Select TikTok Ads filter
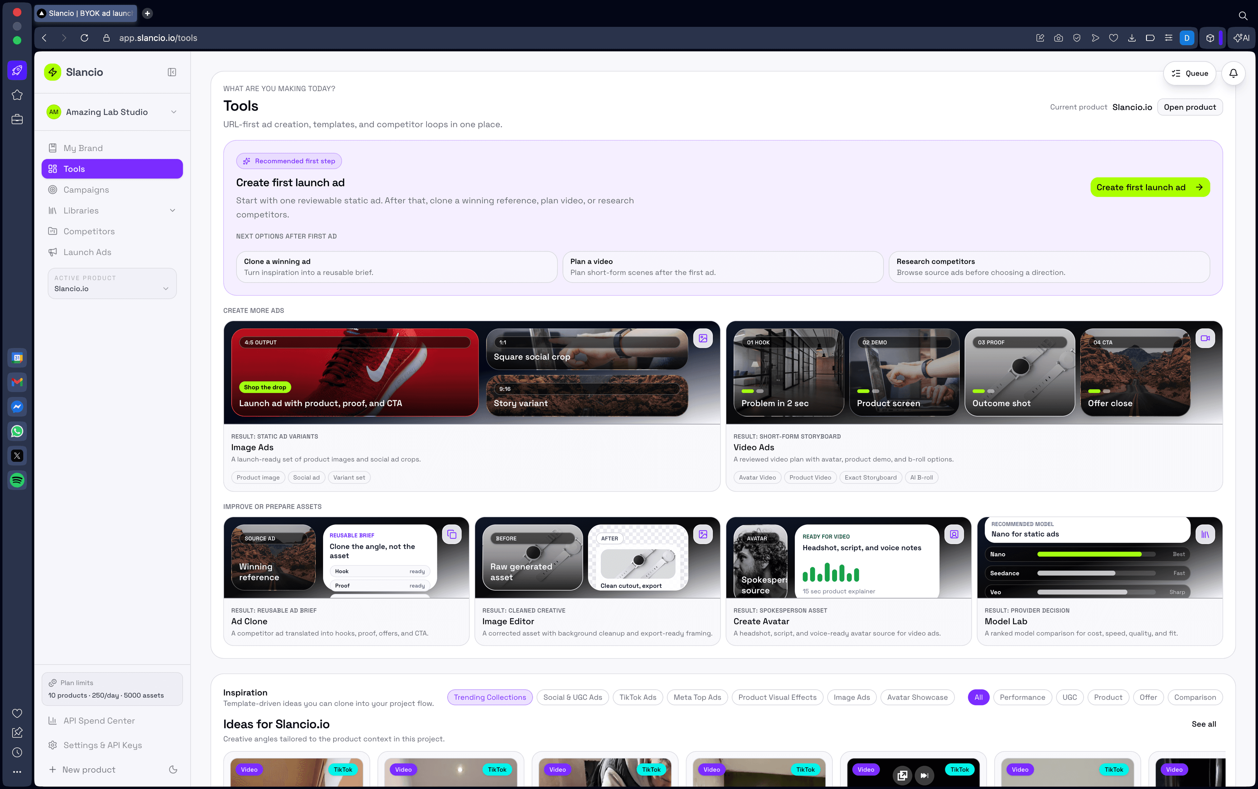 point(637,697)
